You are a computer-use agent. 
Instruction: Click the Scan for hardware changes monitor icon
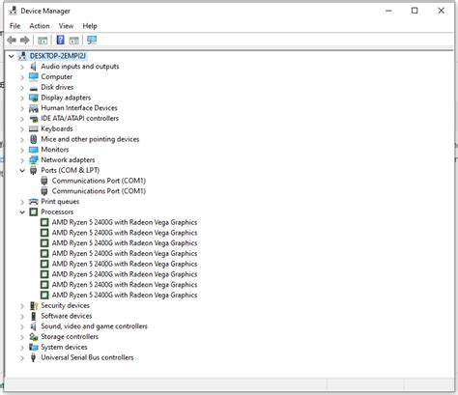pos(92,40)
